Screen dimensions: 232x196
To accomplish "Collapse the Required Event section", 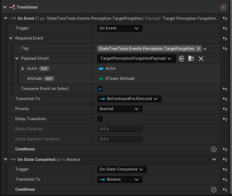I will click(x=11, y=38).
